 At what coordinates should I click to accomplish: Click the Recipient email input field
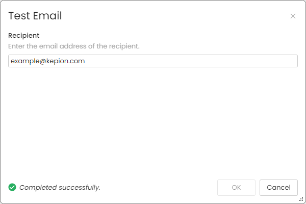(153, 61)
